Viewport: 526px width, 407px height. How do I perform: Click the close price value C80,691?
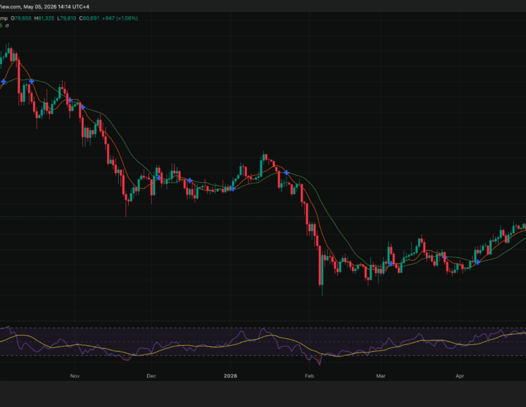click(89, 18)
